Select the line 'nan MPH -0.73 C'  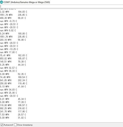point(8,21)
